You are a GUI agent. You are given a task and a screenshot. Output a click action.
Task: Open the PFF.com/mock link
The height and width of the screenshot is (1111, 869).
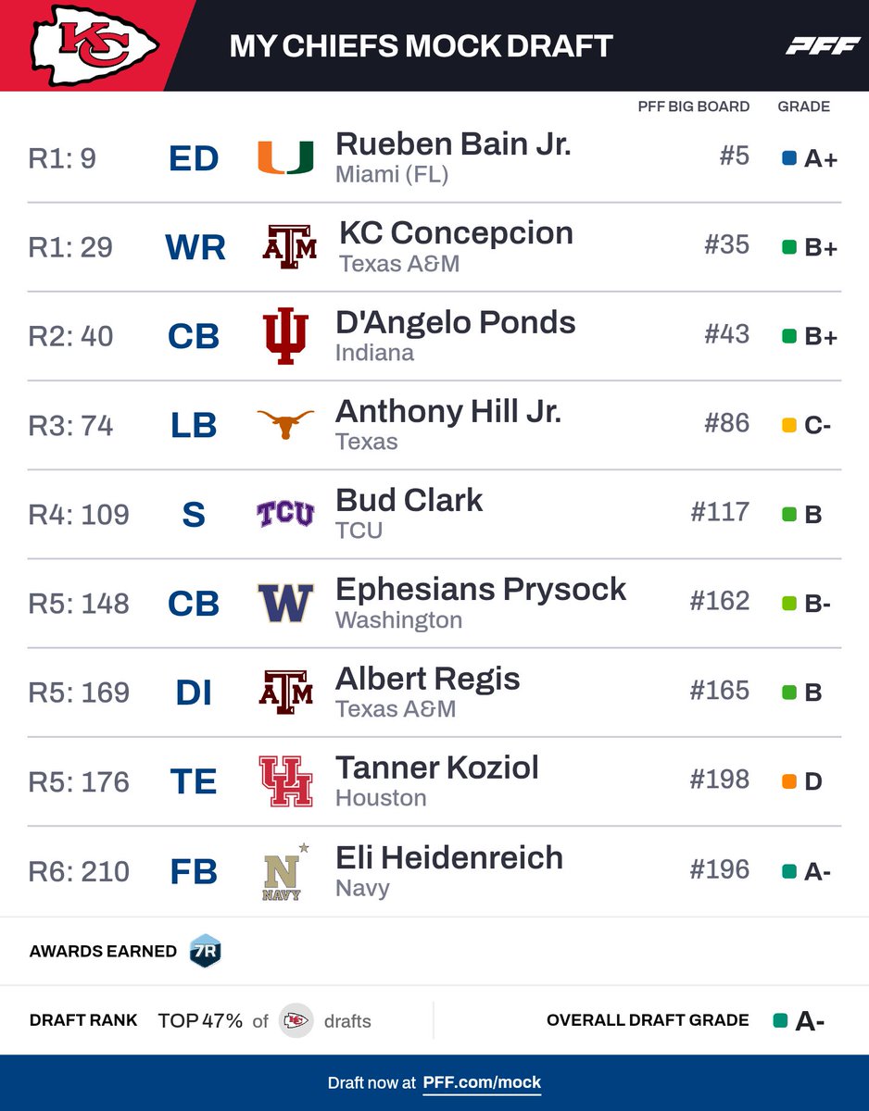point(482,1082)
